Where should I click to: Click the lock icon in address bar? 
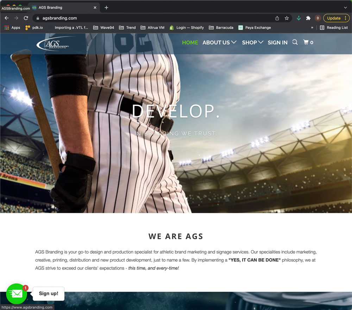pyautogui.click(x=38, y=18)
